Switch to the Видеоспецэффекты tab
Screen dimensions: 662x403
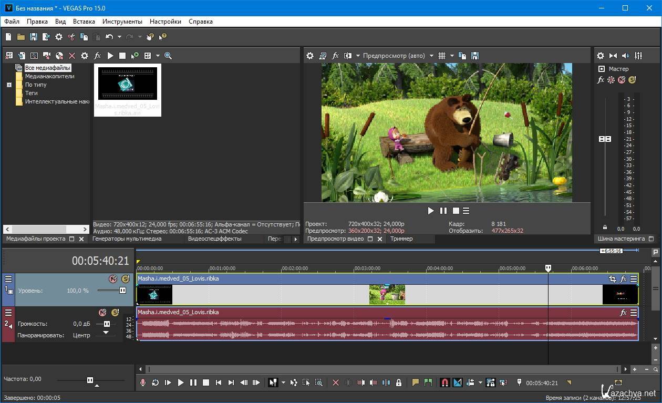(x=214, y=239)
